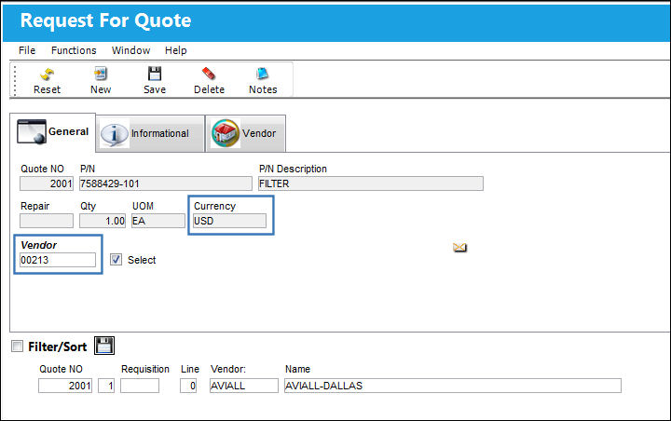Switch to the General tab
This screenshot has width=671, height=421.
pyautogui.click(x=52, y=132)
